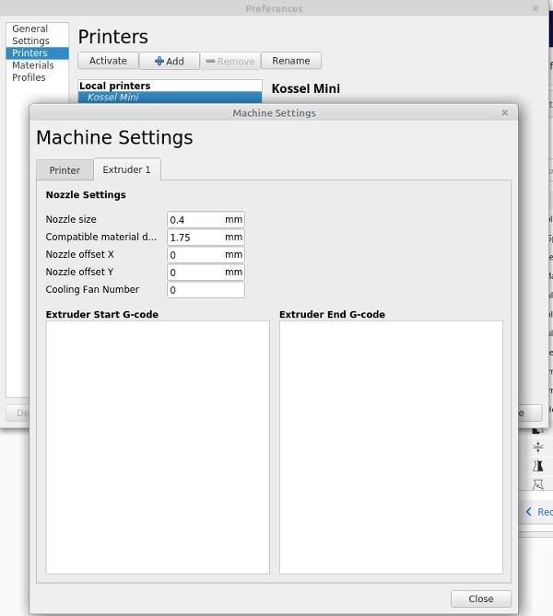Click the Remove printer button

(230, 61)
